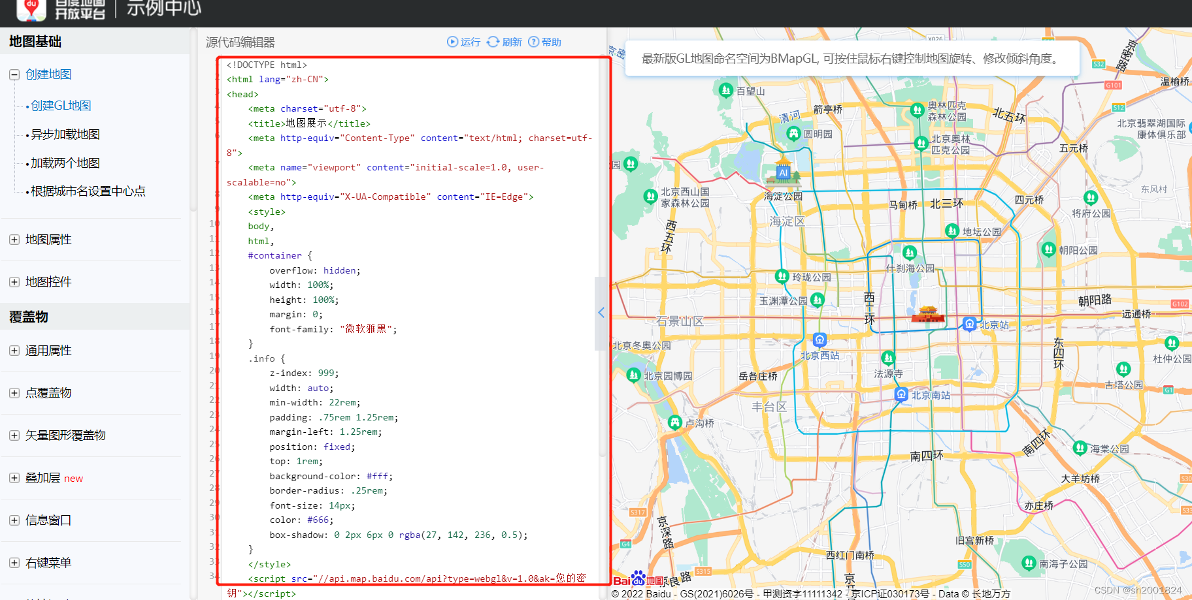
Task: Expand the 叠加层 new section
Action: pyautogui.click(x=14, y=478)
